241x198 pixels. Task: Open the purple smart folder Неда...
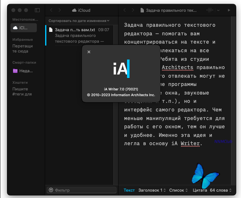(23, 71)
